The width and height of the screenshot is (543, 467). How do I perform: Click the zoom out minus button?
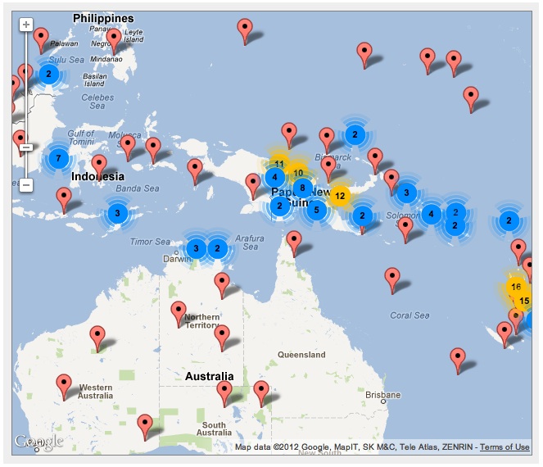(26, 184)
